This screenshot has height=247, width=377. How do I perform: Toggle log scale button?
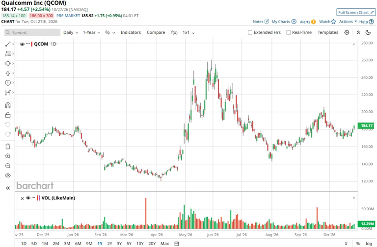coord(369,244)
